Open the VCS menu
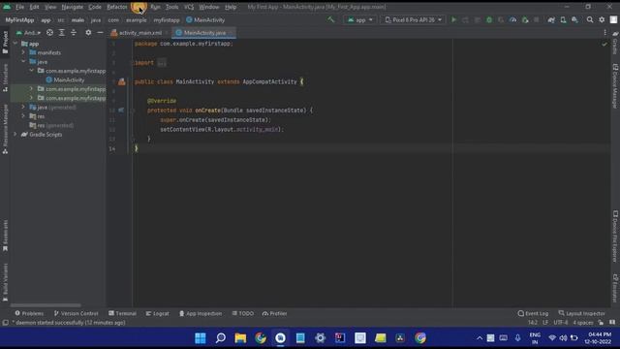Screen dimensions: 620x349 [x=189, y=7]
